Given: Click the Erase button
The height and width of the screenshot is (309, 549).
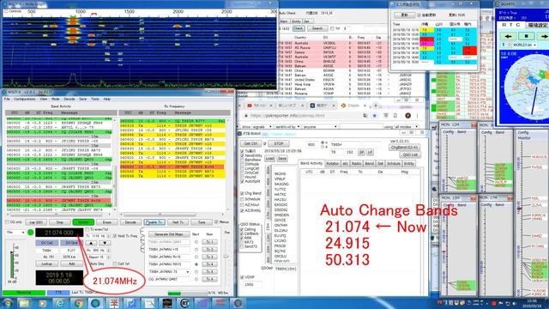Looking at the screenshot, I should (106, 222).
